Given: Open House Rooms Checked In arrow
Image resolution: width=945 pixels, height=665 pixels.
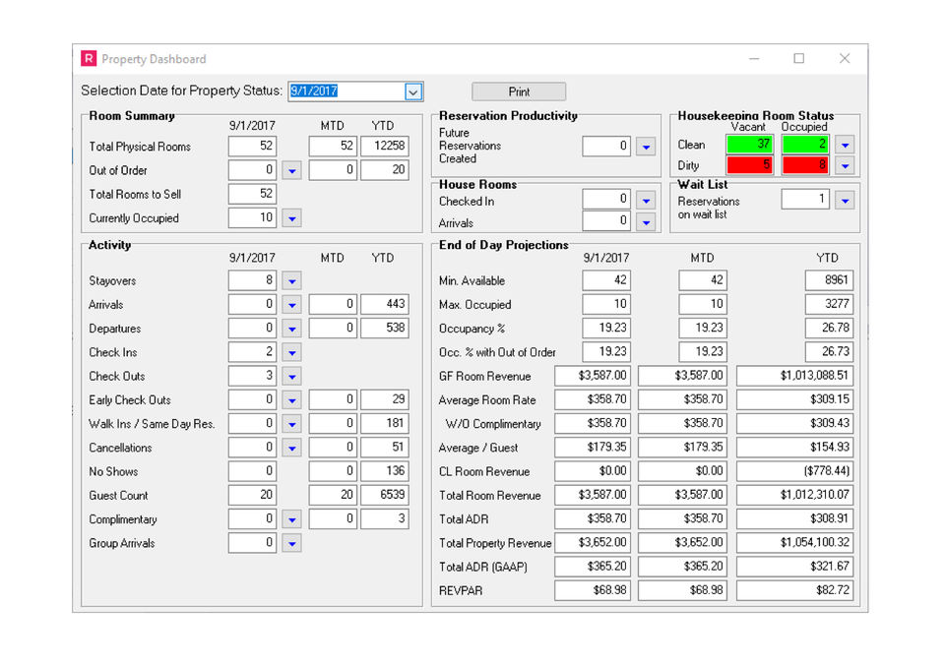Looking at the screenshot, I should tap(646, 200).
